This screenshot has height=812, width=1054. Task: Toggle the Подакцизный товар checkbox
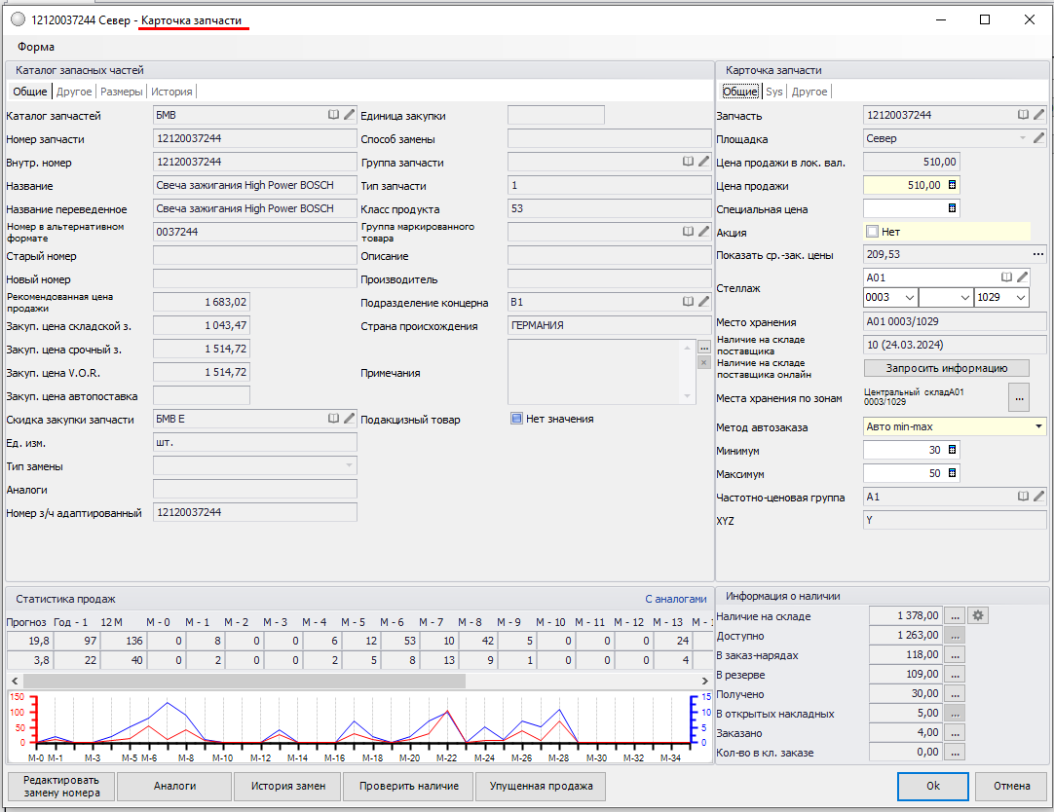tap(516, 419)
